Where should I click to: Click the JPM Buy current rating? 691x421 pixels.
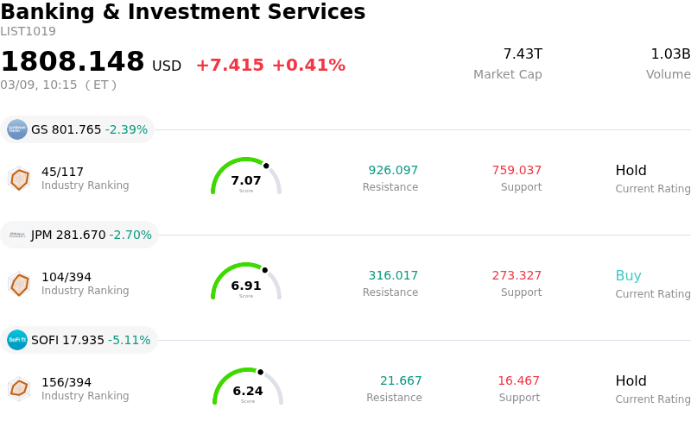point(628,276)
